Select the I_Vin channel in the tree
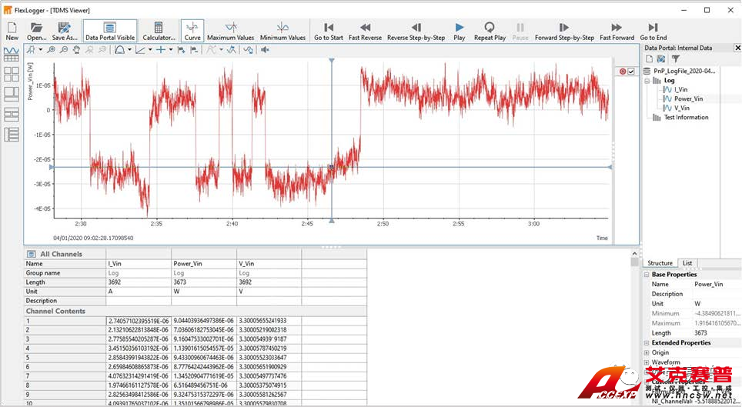The width and height of the screenshot is (742, 407). point(680,89)
